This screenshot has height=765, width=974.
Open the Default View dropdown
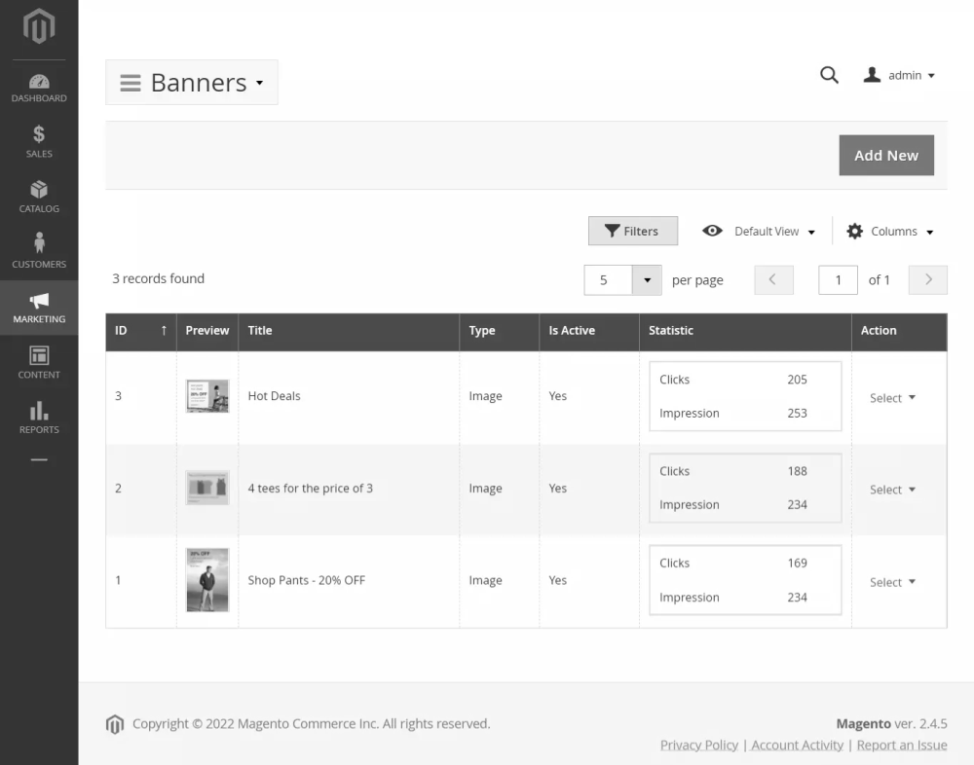coord(759,232)
